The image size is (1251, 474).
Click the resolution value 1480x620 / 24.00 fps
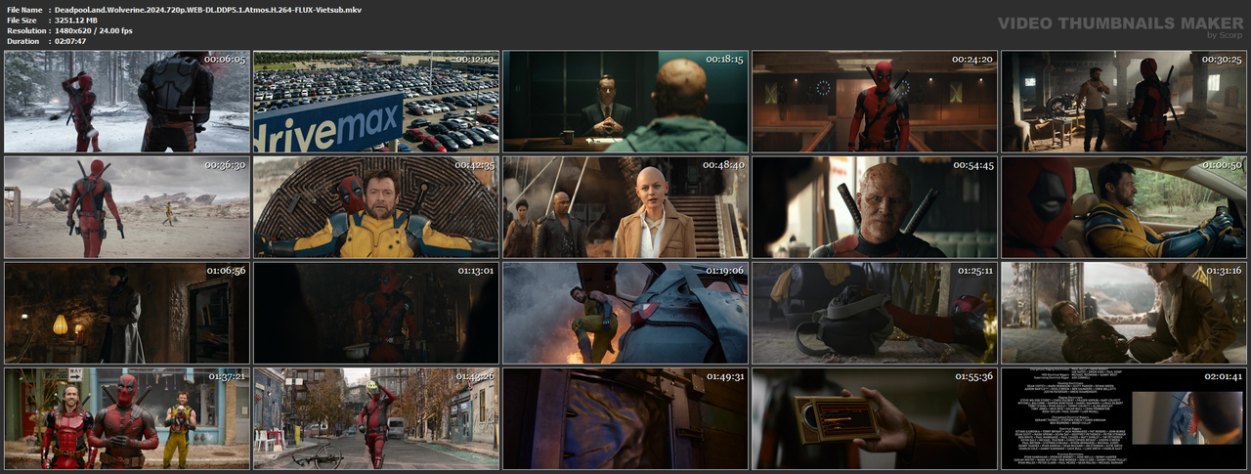point(94,30)
